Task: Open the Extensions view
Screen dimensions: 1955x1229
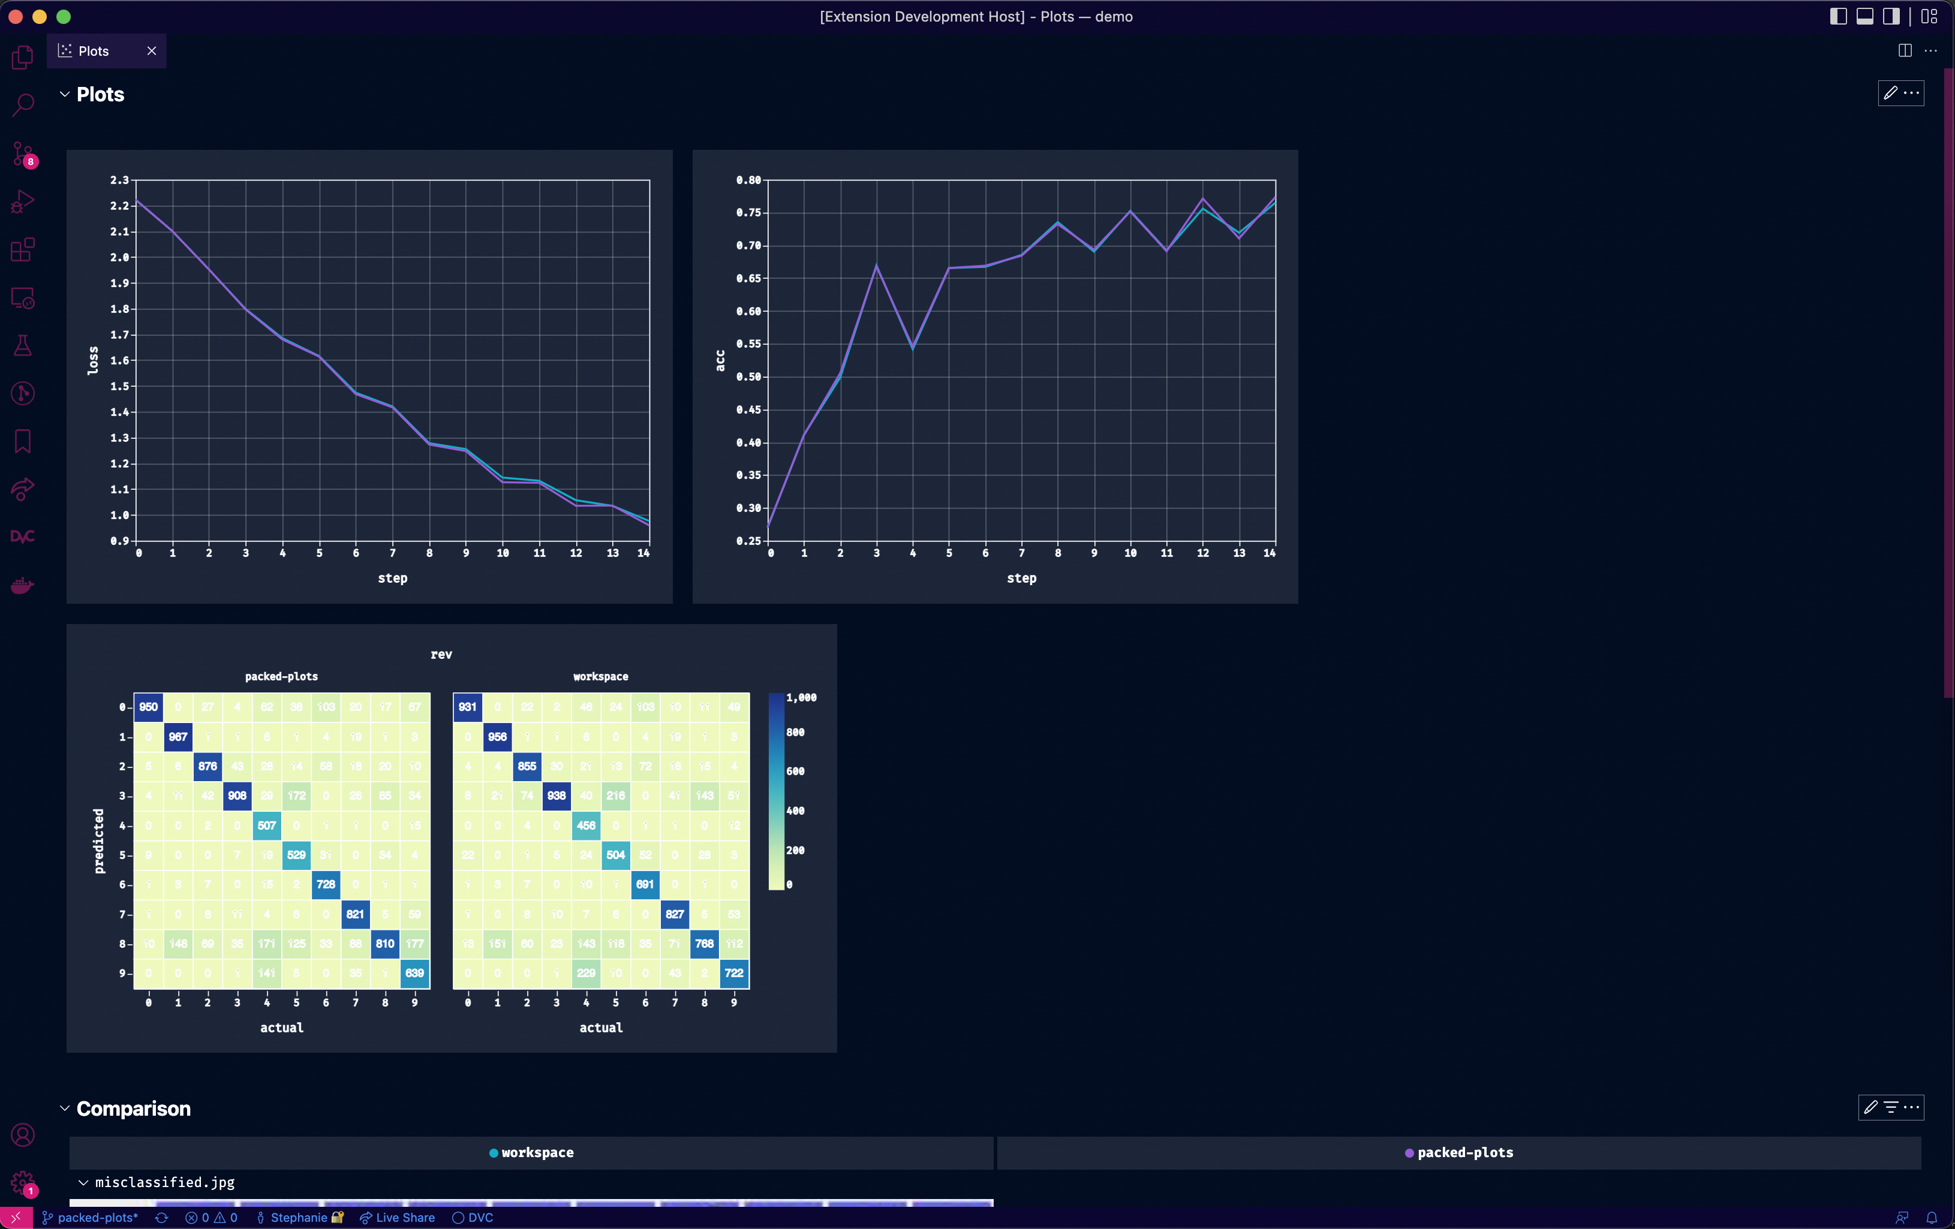Action: pyautogui.click(x=22, y=250)
